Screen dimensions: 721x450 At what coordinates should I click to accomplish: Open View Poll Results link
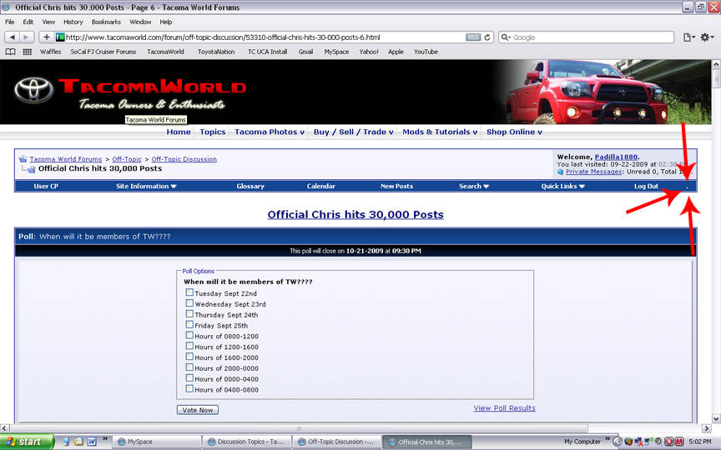504,407
